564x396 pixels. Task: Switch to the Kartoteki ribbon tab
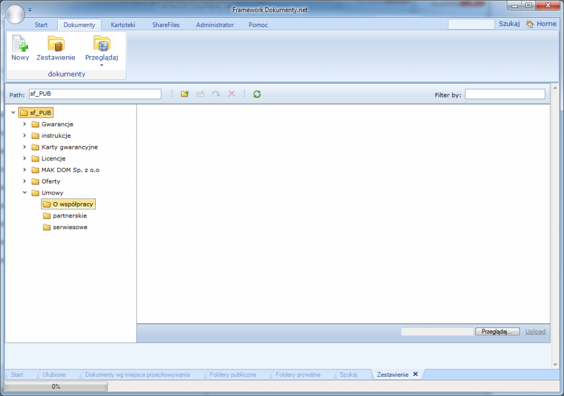click(123, 25)
